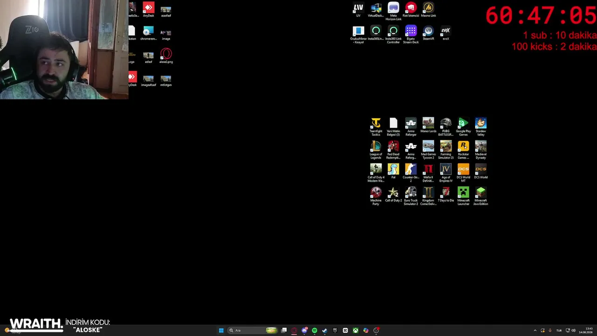
Task: Open League of Legends shortcut
Action: point(375,150)
